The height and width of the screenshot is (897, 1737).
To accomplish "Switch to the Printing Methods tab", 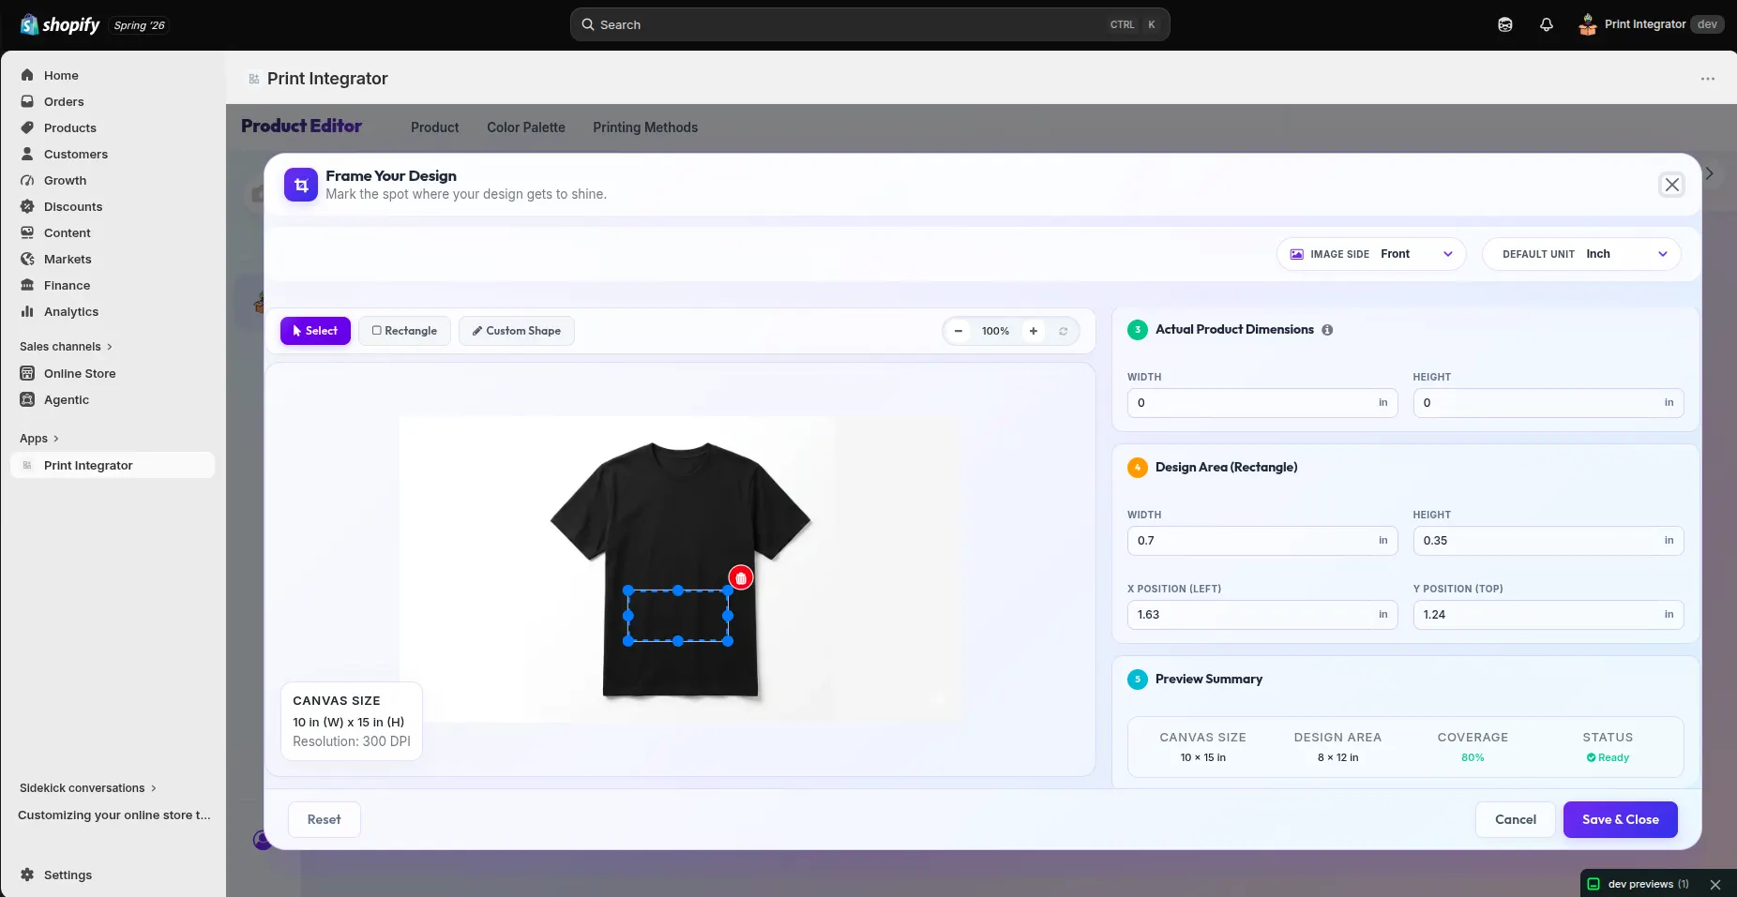I will pyautogui.click(x=645, y=127).
